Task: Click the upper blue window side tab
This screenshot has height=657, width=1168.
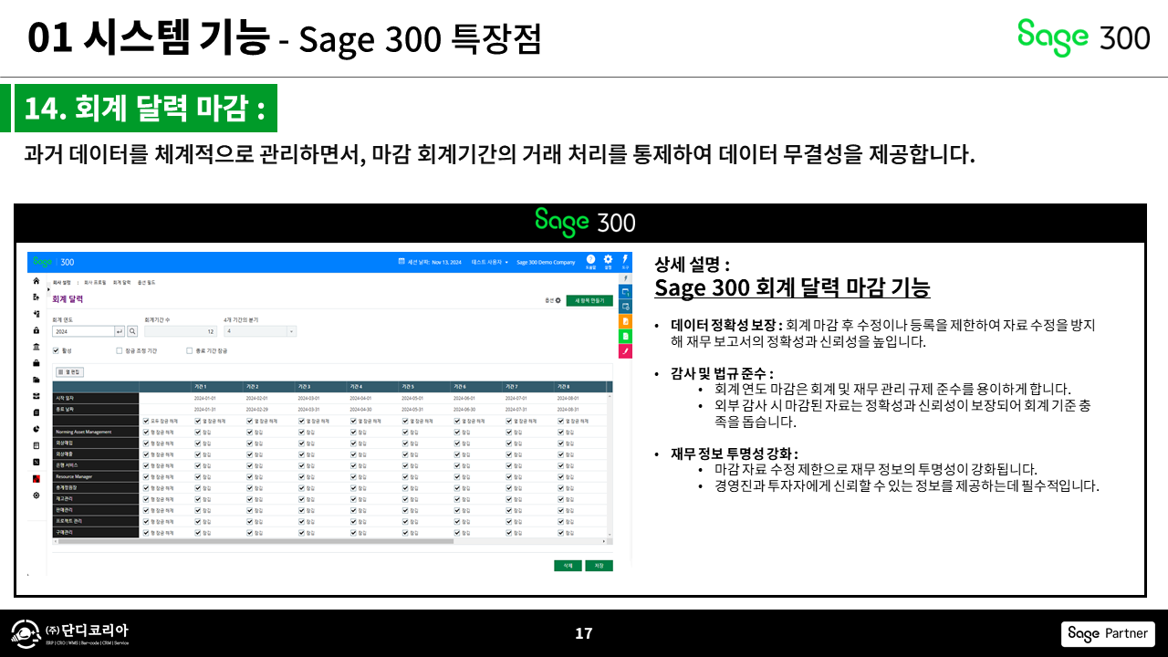Action: click(x=625, y=292)
